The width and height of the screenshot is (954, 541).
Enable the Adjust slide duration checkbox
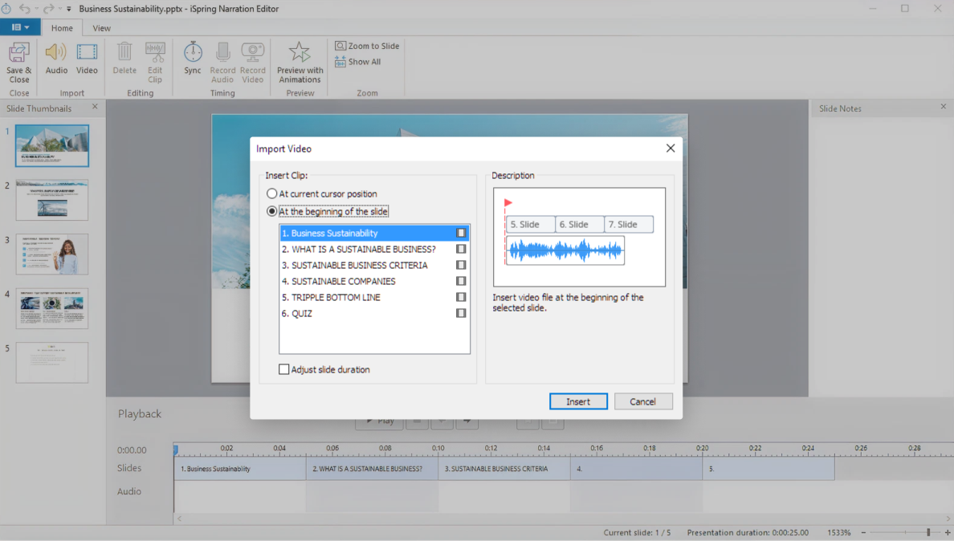[285, 369]
